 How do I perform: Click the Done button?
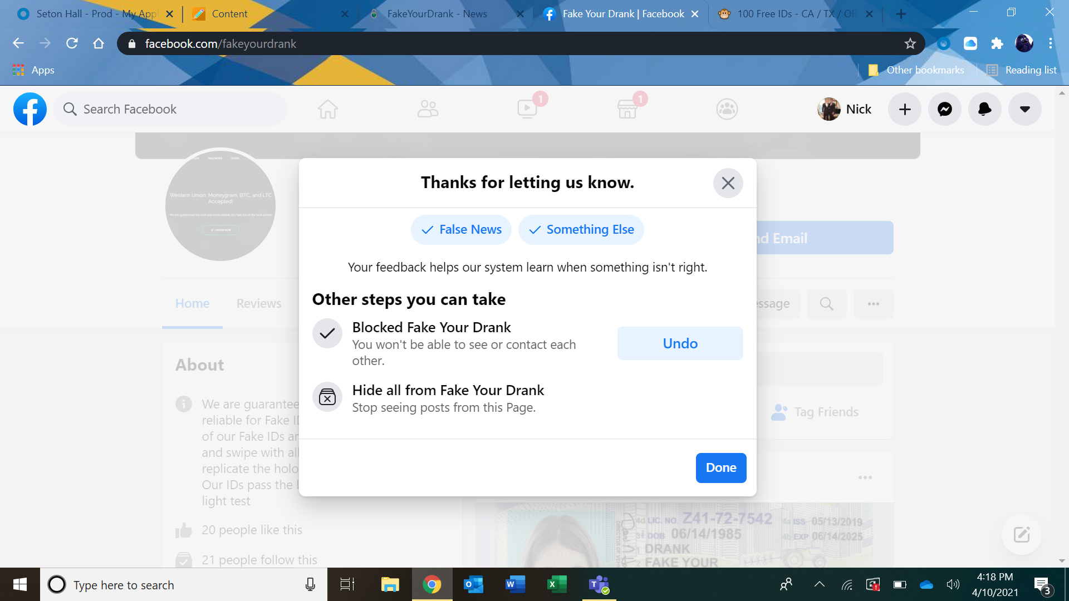720,468
